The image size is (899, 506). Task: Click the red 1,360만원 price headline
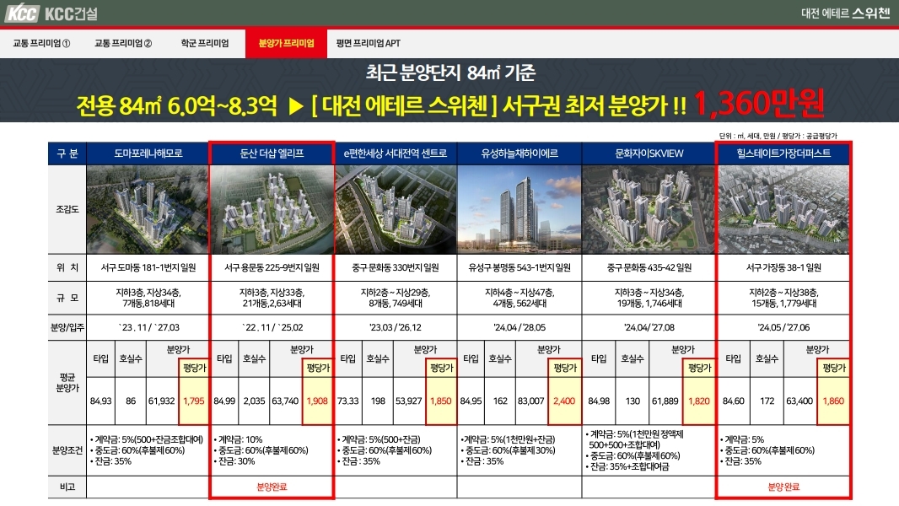[759, 103]
